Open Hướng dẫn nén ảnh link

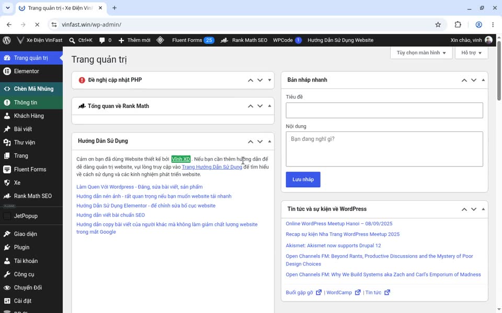tap(154, 196)
